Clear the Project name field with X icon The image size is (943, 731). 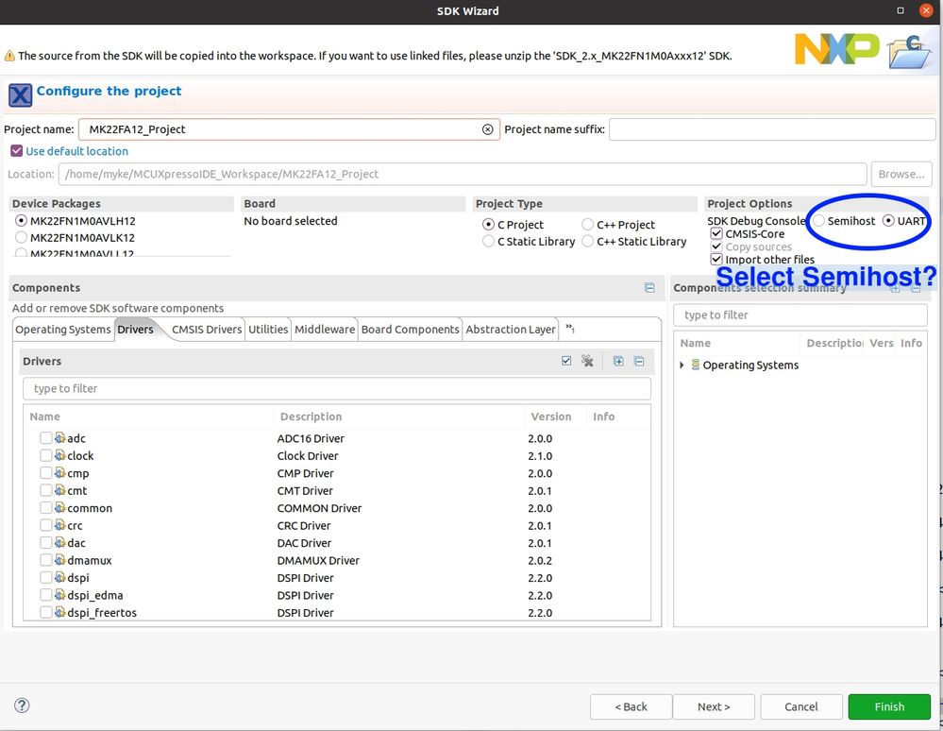click(488, 129)
